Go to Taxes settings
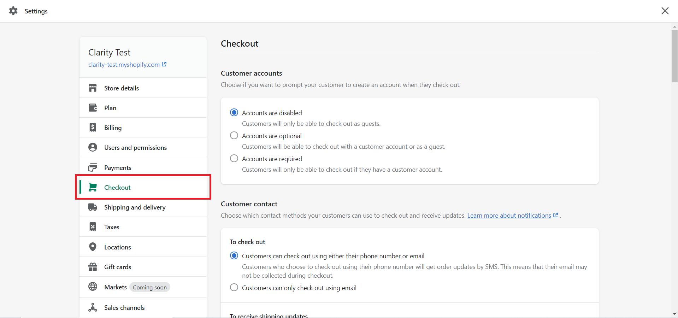678x318 pixels. 143,227
